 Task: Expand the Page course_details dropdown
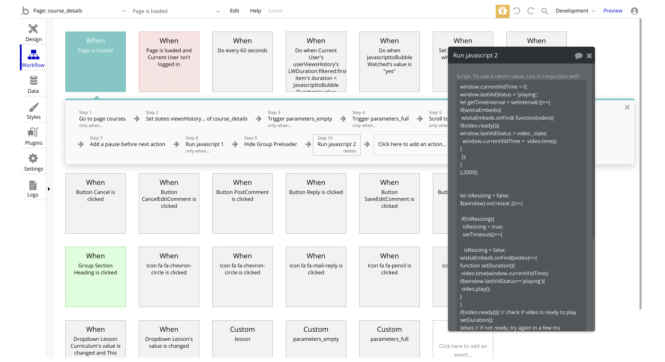(x=123, y=11)
